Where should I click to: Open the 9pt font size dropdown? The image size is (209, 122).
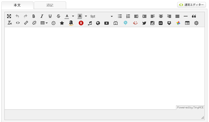[x=102, y=16]
